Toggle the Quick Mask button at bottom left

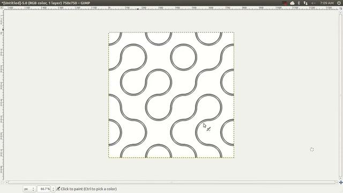point(2,182)
